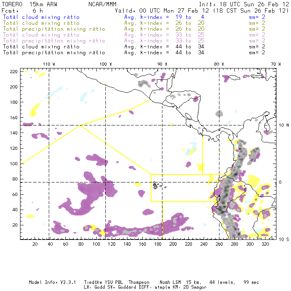Select the "70 W" longitude label
Viewport: 291px width, 291px height.
(x=276, y=64)
